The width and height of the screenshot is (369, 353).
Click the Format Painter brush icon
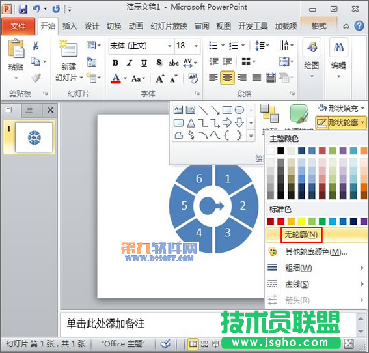[36, 78]
